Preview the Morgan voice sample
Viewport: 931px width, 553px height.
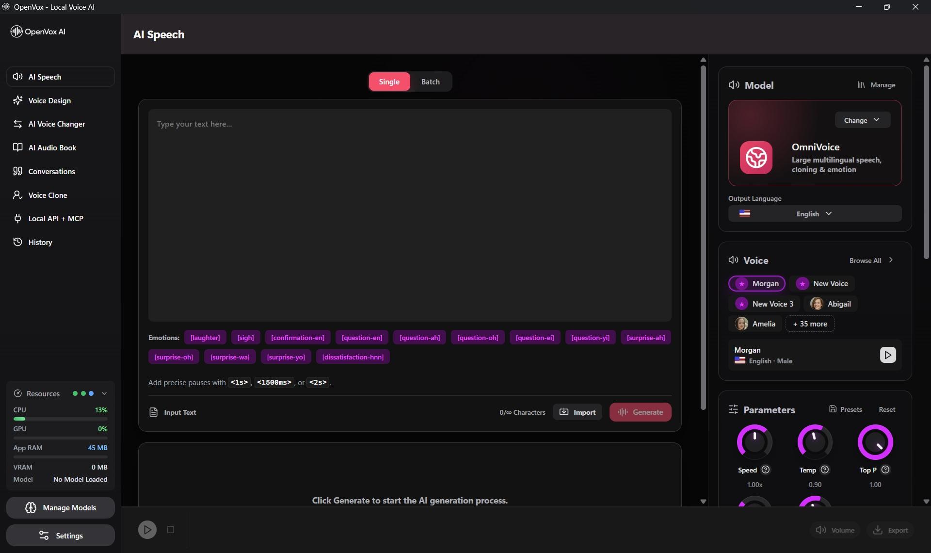tap(888, 355)
